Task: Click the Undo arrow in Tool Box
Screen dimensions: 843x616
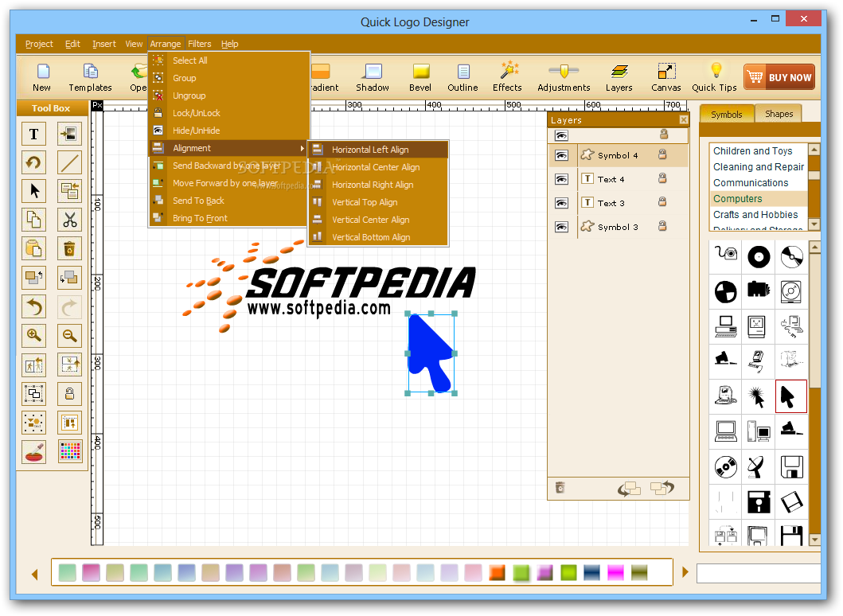Action: point(34,307)
